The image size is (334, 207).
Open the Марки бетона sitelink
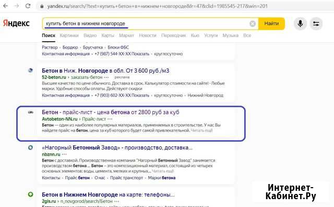tap(162, 178)
